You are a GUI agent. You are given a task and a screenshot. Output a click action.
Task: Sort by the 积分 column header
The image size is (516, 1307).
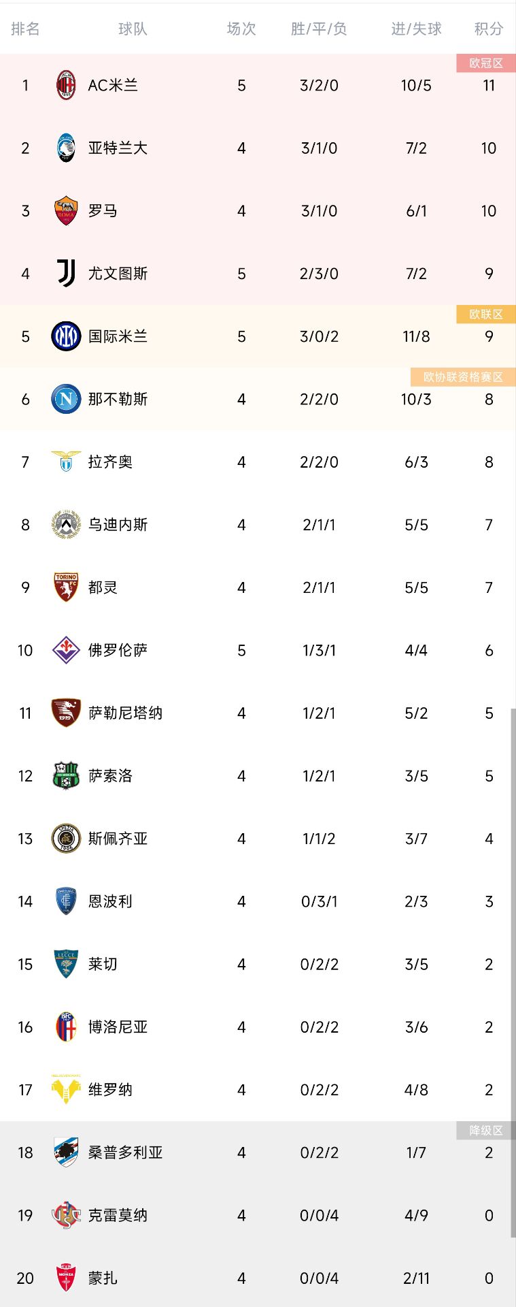[488, 29]
